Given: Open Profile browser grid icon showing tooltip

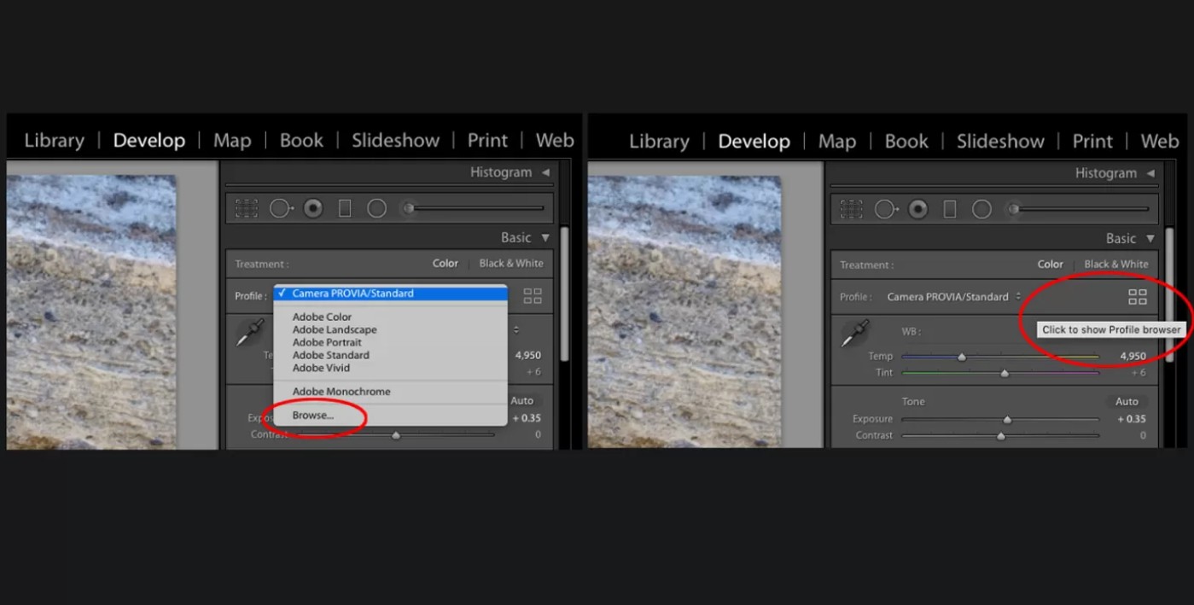Looking at the screenshot, I should tap(1137, 297).
